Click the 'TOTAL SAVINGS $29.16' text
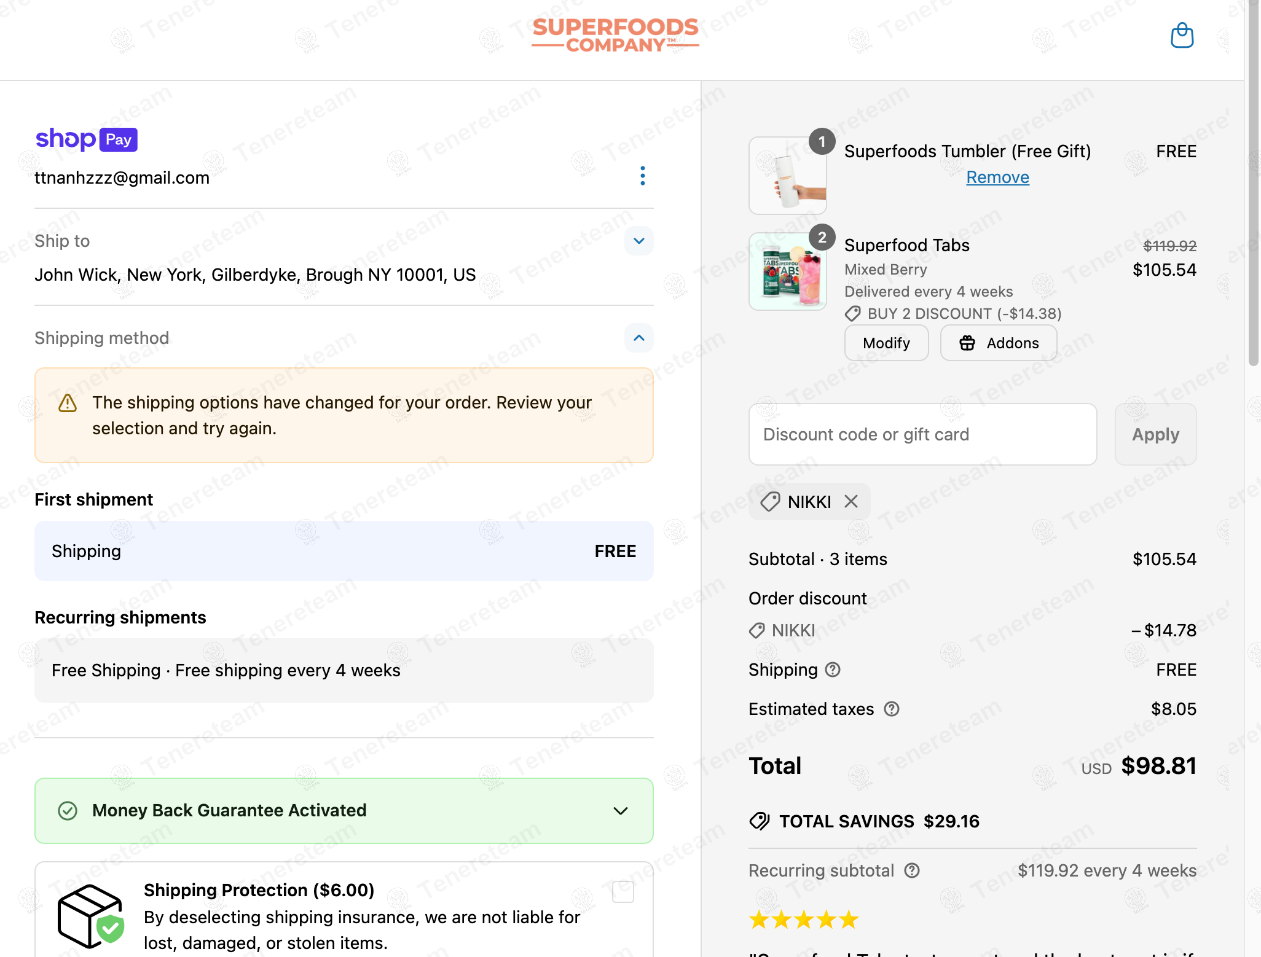Screen dimensions: 1261x957 879,821
